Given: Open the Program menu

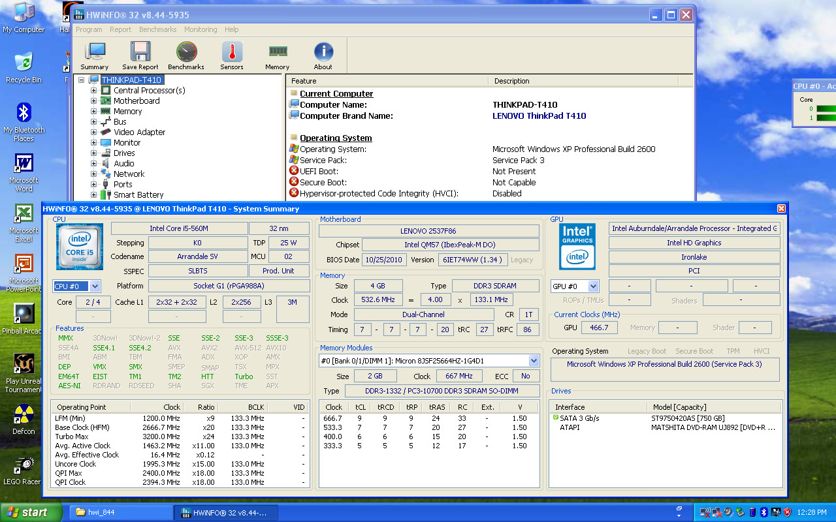Looking at the screenshot, I should click(89, 29).
